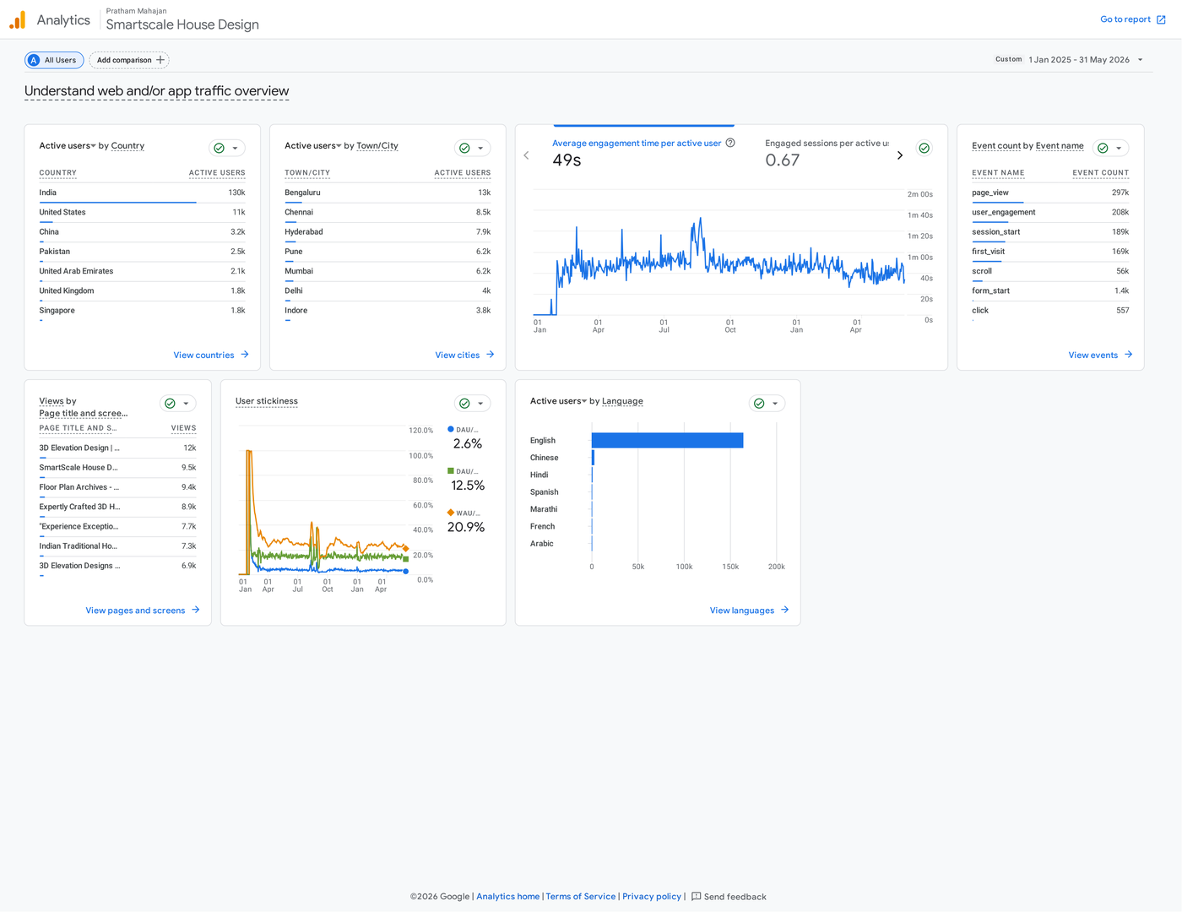The image size is (1182, 912).
Task: Click the green check status icon in Country card
Action: pyautogui.click(x=220, y=148)
